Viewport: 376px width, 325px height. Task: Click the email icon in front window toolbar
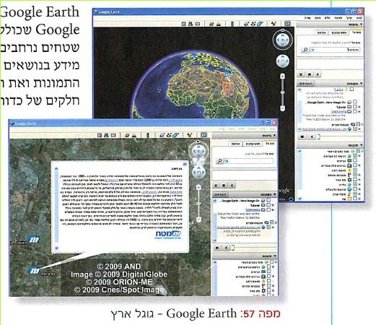(113, 135)
